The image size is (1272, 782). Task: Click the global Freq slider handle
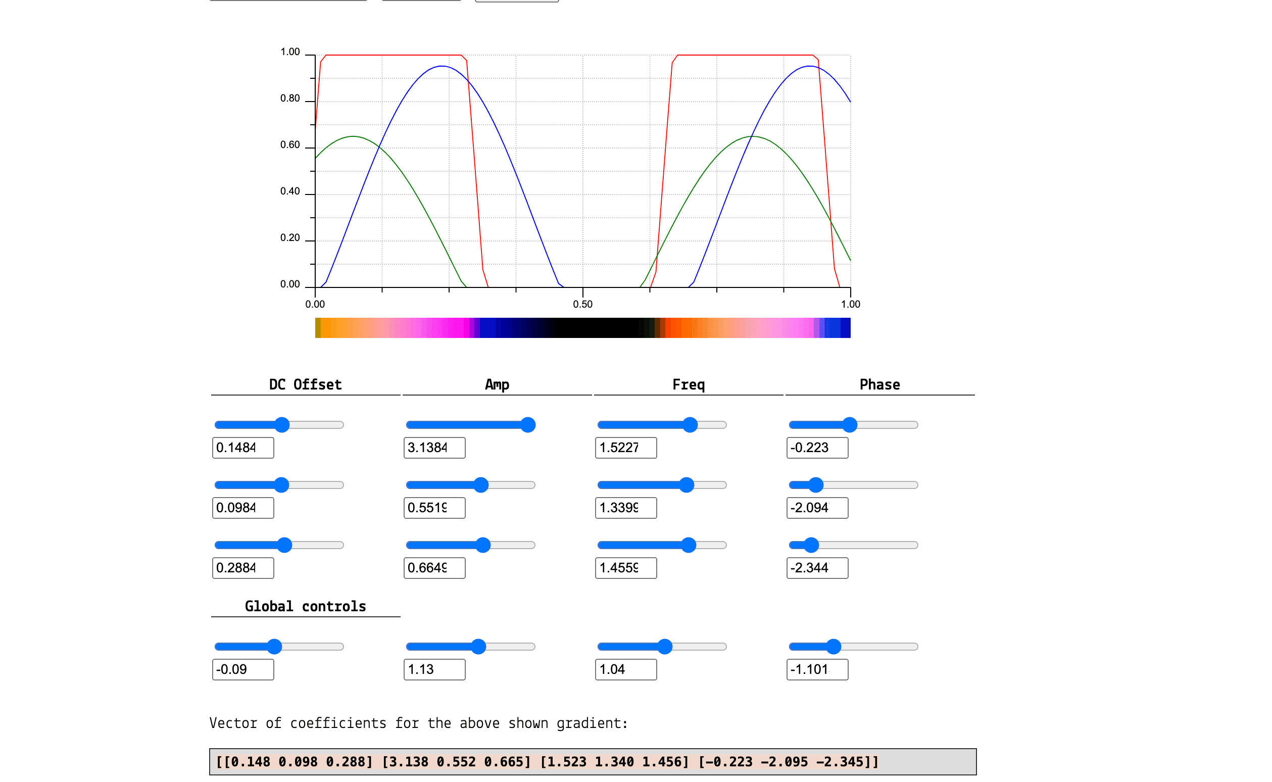(x=665, y=647)
